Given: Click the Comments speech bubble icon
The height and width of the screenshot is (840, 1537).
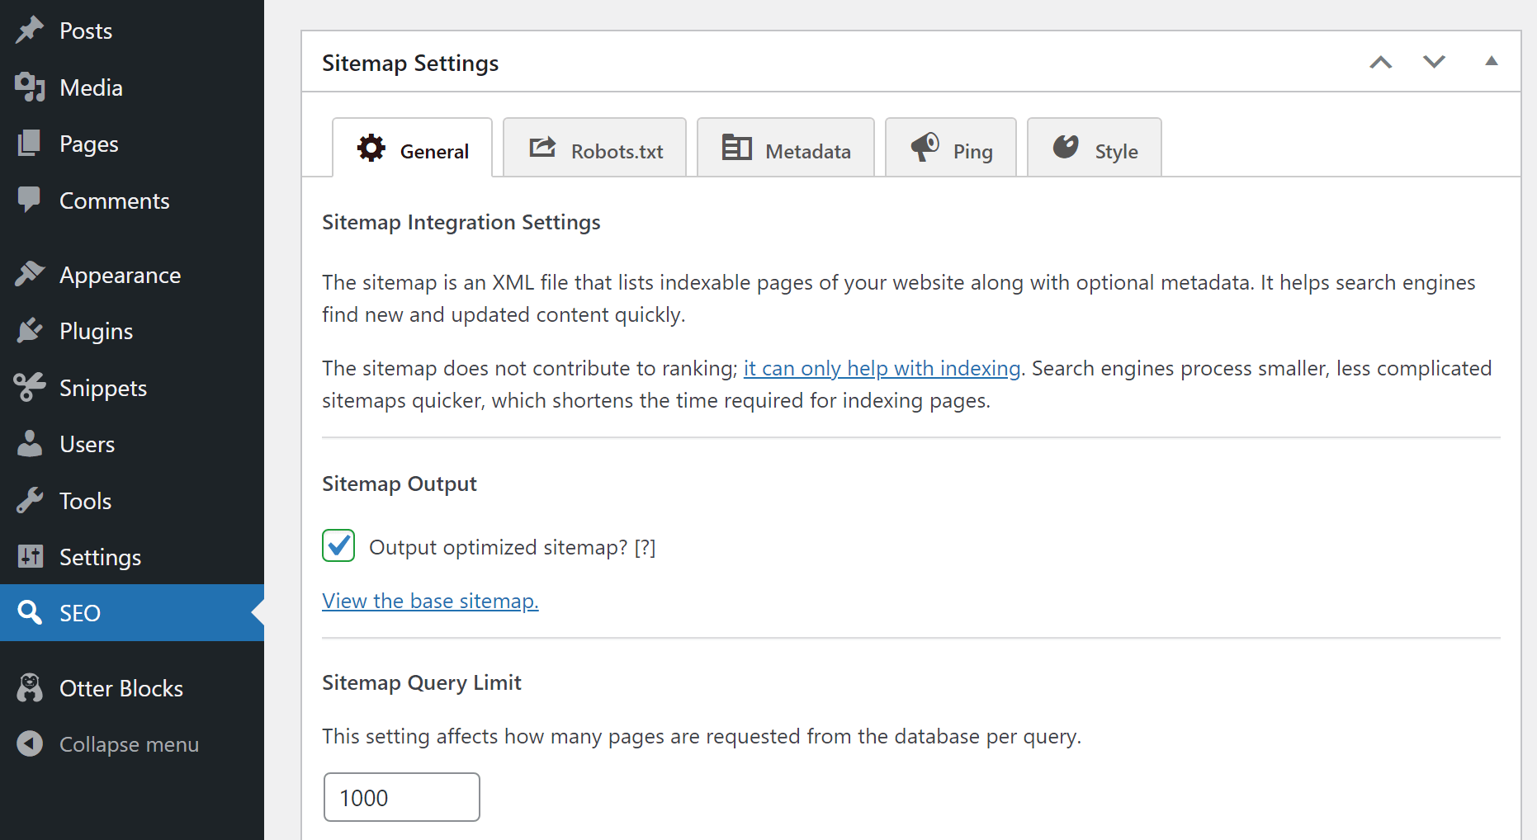Looking at the screenshot, I should pyautogui.click(x=30, y=201).
